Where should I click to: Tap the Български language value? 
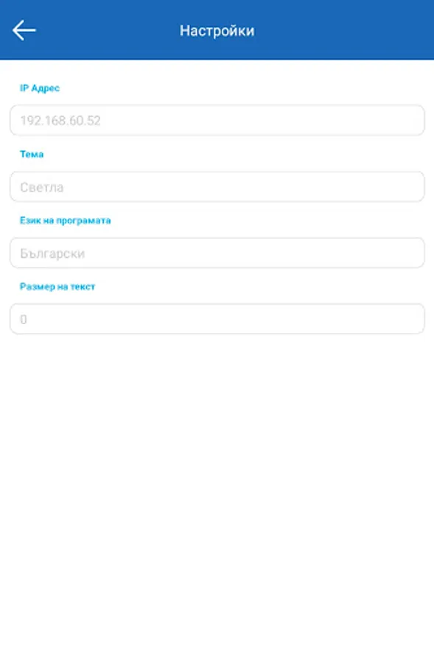point(52,253)
